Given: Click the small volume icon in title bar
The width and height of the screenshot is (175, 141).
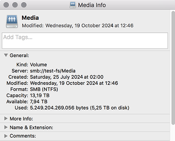Looking at the screenshot, I should [73, 5].
